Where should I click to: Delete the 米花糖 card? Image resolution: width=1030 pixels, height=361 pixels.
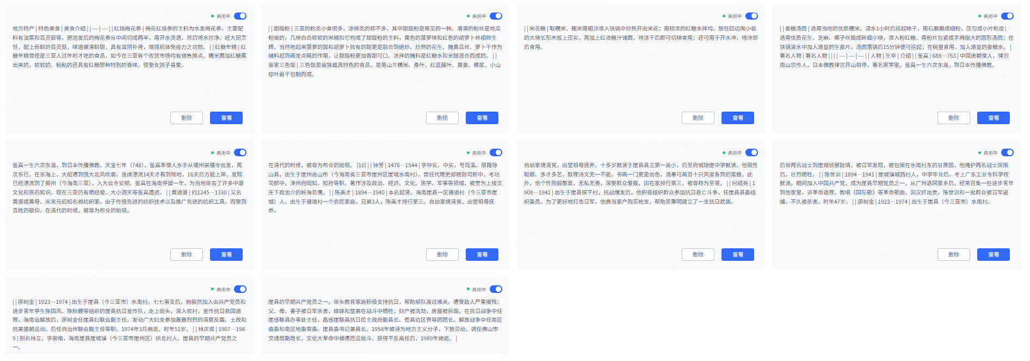coord(698,118)
